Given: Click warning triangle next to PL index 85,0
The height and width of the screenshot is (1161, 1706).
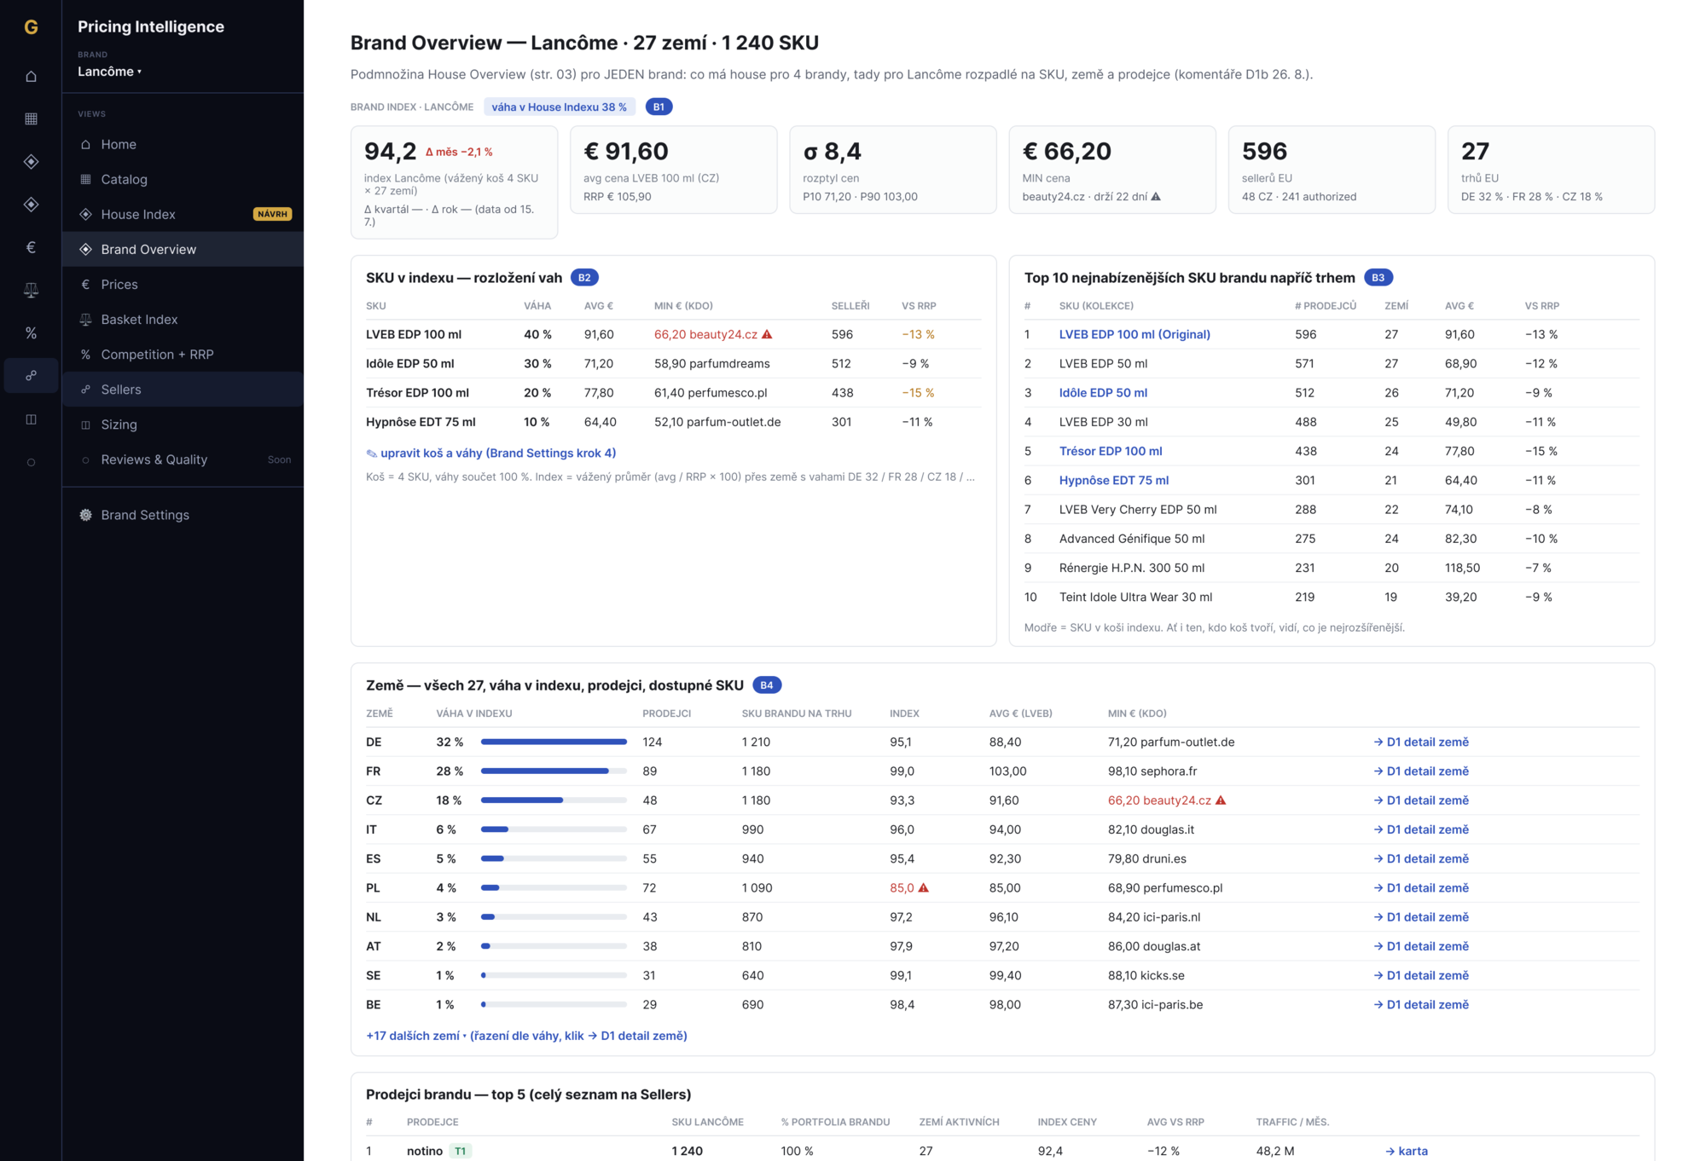Looking at the screenshot, I should pyautogui.click(x=924, y=887).
